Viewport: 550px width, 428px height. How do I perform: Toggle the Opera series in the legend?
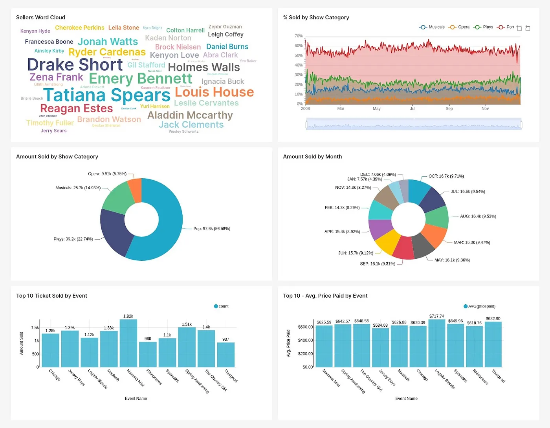tap(459, 27)
